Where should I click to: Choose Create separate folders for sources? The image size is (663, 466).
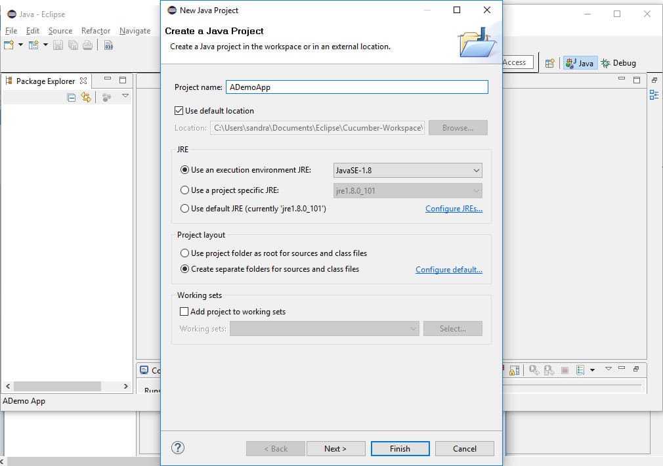pyautogui.click(x=184, y=269)
